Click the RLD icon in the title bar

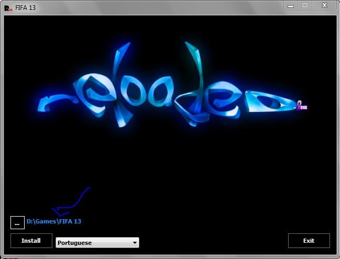(8, 7)
